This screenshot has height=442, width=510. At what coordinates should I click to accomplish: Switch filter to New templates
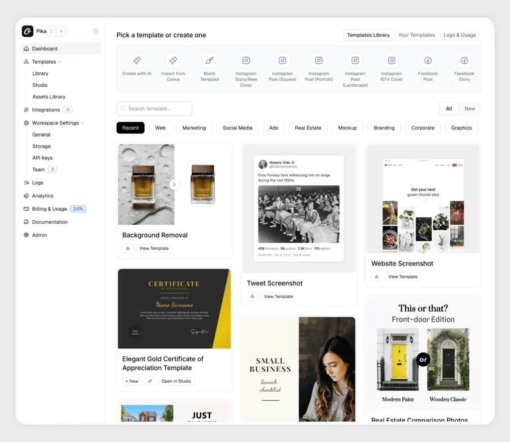(469, 108)
